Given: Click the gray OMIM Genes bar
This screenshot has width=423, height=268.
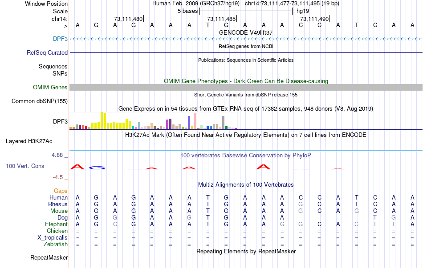Looking at the screenshot, I should 246,87.
